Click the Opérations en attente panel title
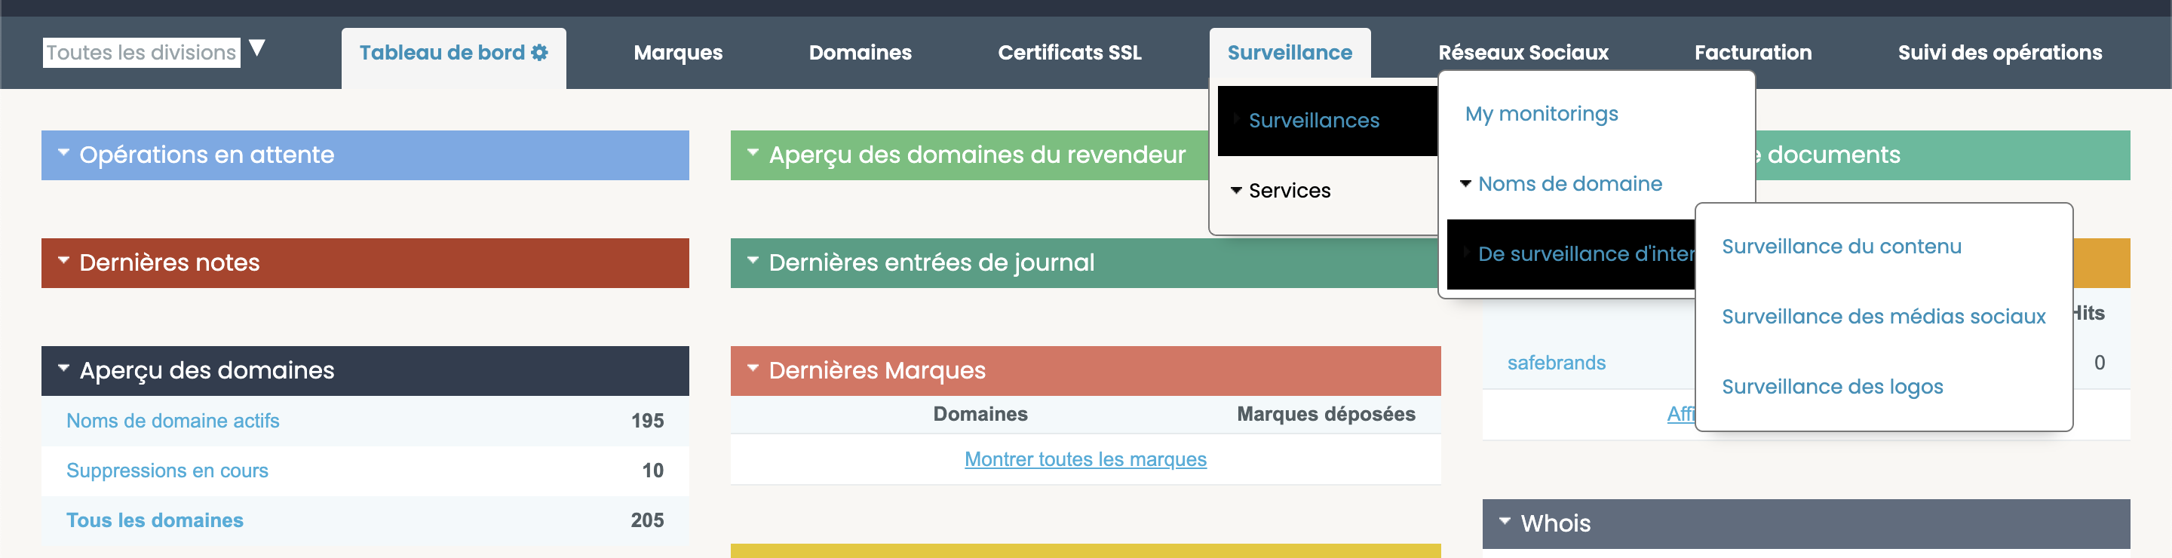This screenshot has width=2172, height=558. 207,155
